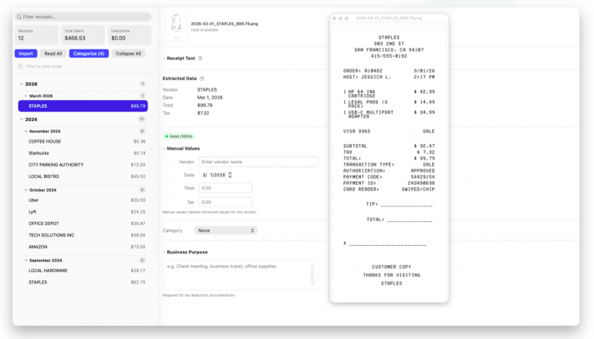This screenshot has width=594, height=339.
Task: Expand the Receipt Text section
Action: point(164,59)
